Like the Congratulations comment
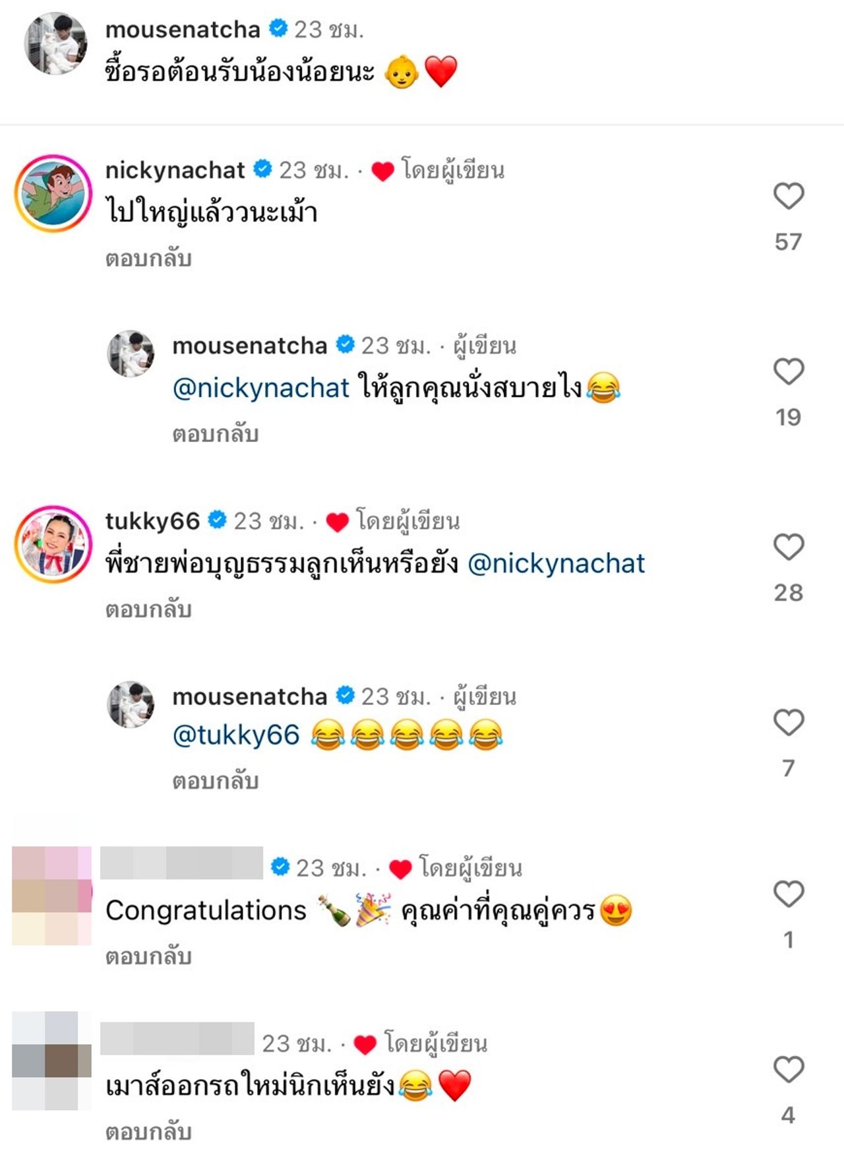Screen dimensions: 844x1168 tap(788, 894)
